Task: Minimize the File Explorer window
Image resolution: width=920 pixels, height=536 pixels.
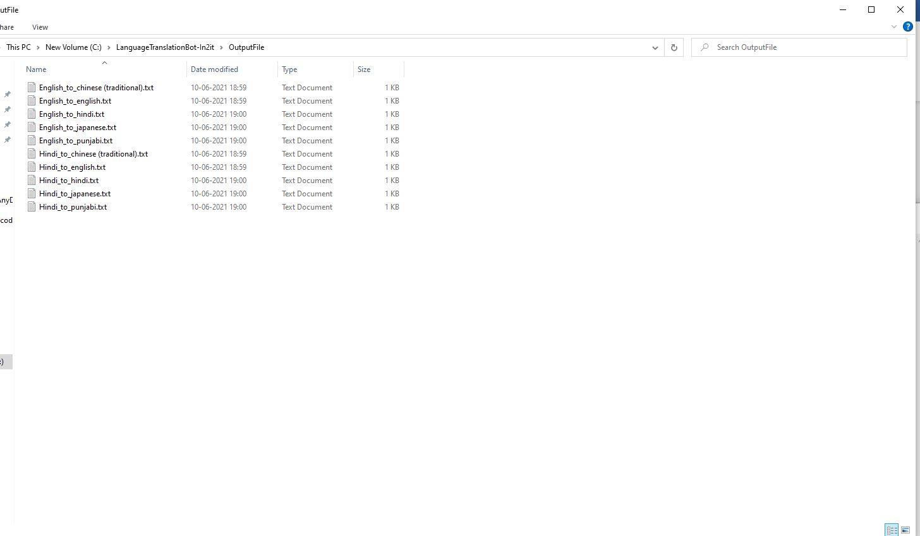Action: click(843, 9)
